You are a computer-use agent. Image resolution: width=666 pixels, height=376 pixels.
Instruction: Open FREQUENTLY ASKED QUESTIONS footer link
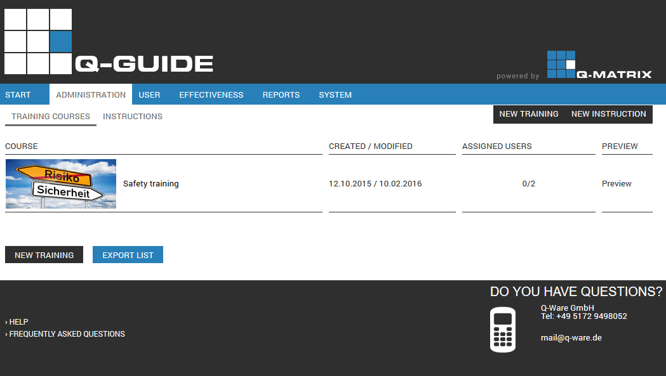pyautogui.click(x=67, y=334)
